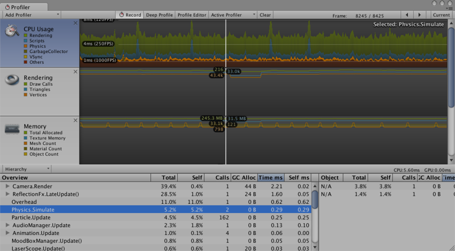Viewport: 455px width, 251px height.
Task: Sort by the Time ms column
Action: point(271,178)
